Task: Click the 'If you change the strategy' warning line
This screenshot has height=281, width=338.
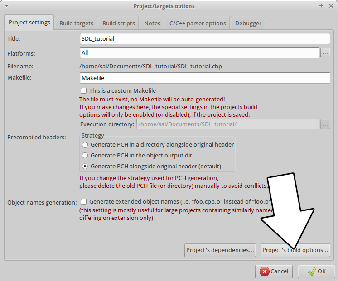Action: point(149,178)
